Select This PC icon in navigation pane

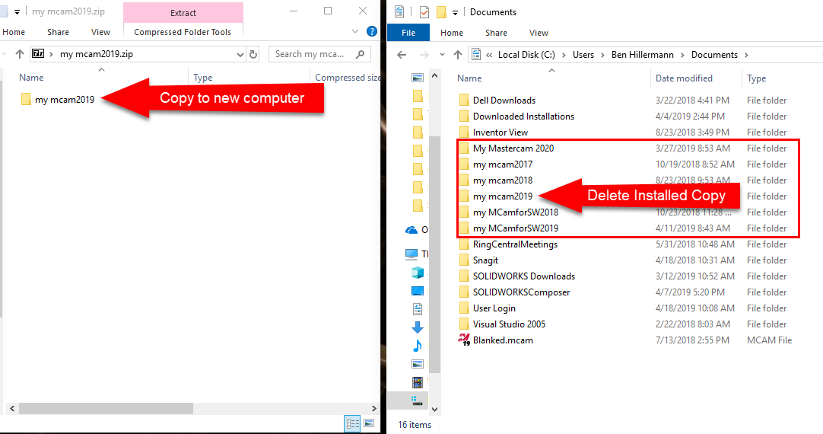[x=412, y=254]
